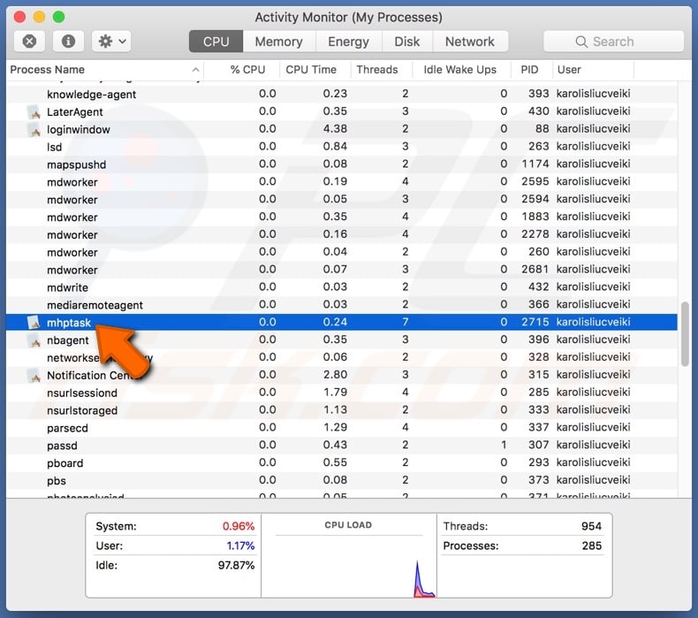This screenshot has height=618, width=698.
Task: Select the passd process row
Action: click(x=342, y=446)
